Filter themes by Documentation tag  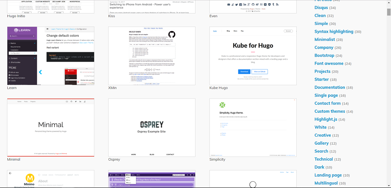(330, 87)
